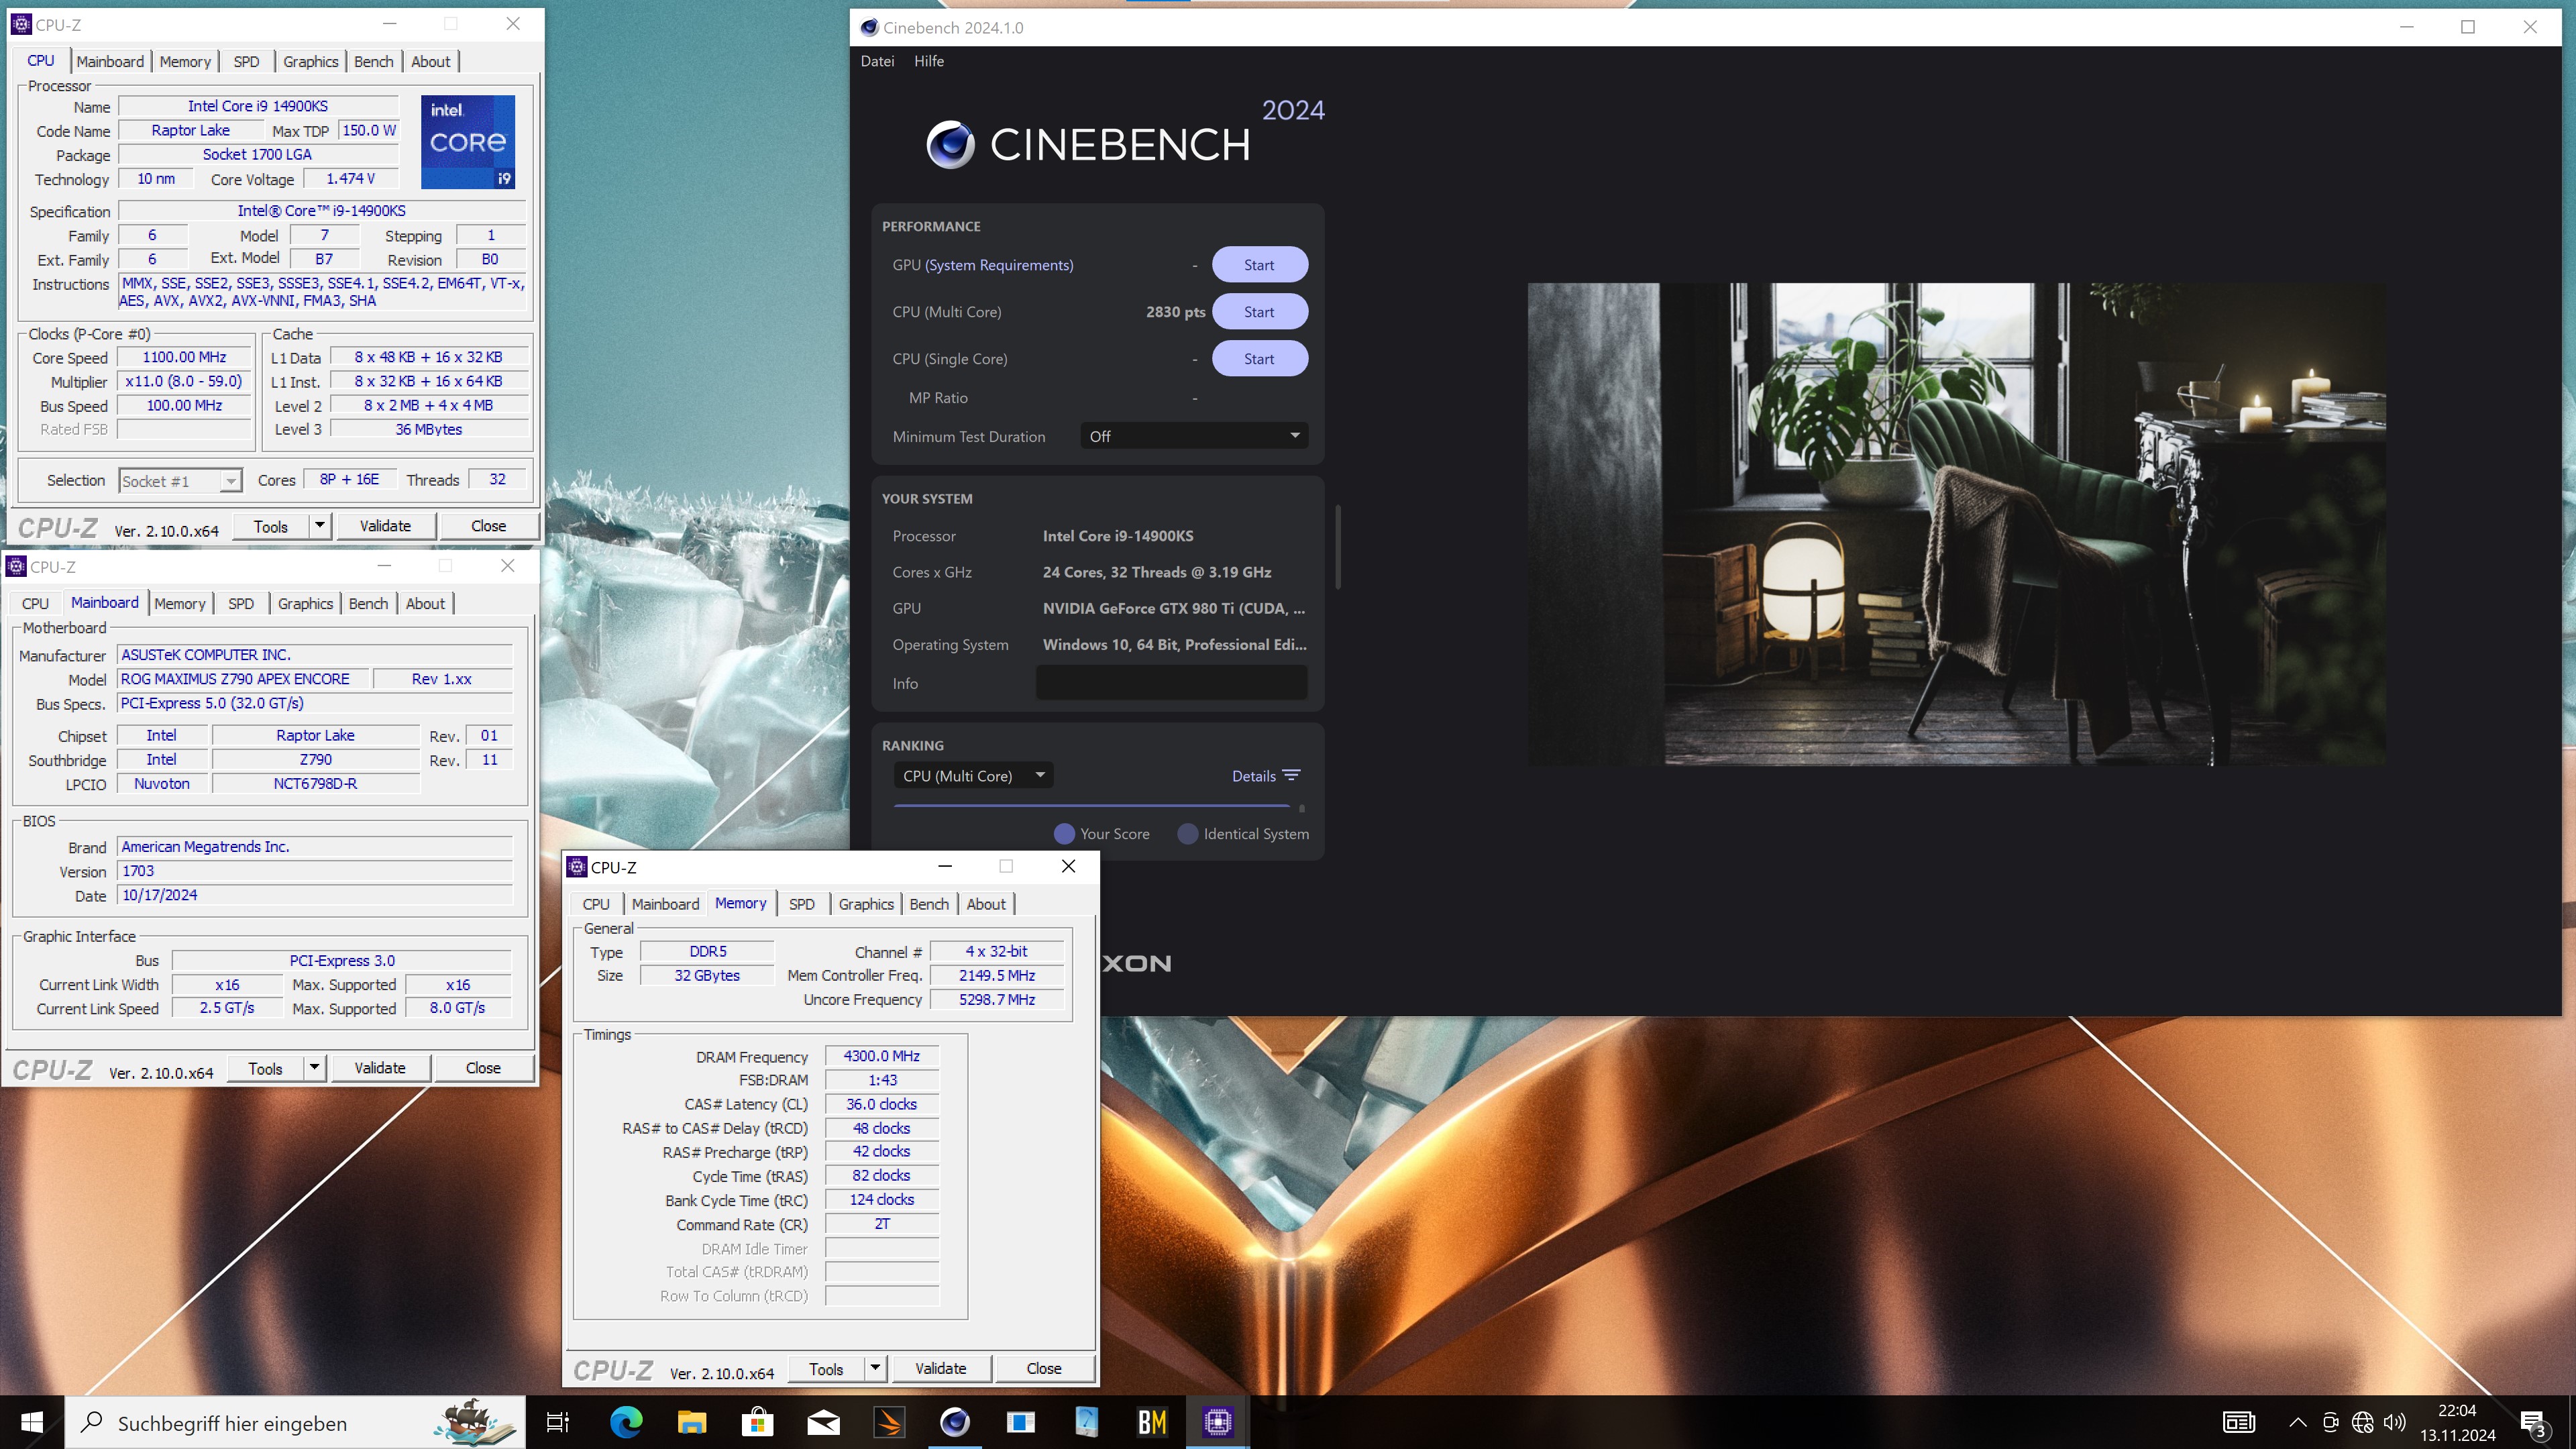Viewport: 2576px width, 1449px height.
Task: Expand Tools arrow in Mainboard CPU-Z window
Action: (x=315, y=1067)
